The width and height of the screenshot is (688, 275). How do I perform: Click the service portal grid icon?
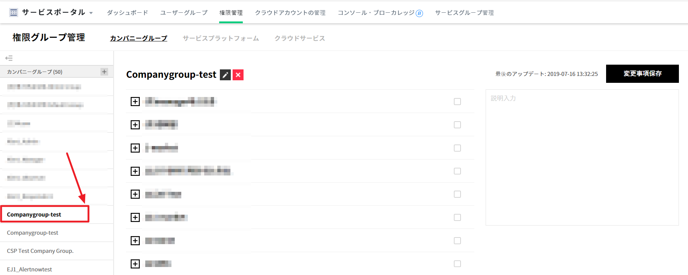point(13,13)
